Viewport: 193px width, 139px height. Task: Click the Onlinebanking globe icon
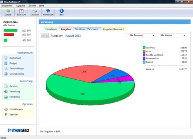pos(6,74)
